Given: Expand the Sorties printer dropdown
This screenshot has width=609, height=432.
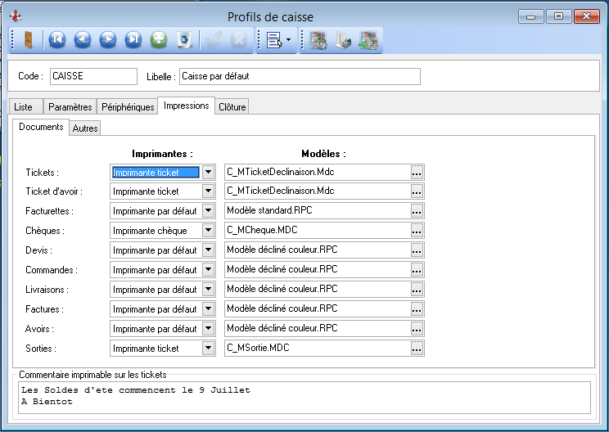Looking at the screenshot, I should point(208,349).
